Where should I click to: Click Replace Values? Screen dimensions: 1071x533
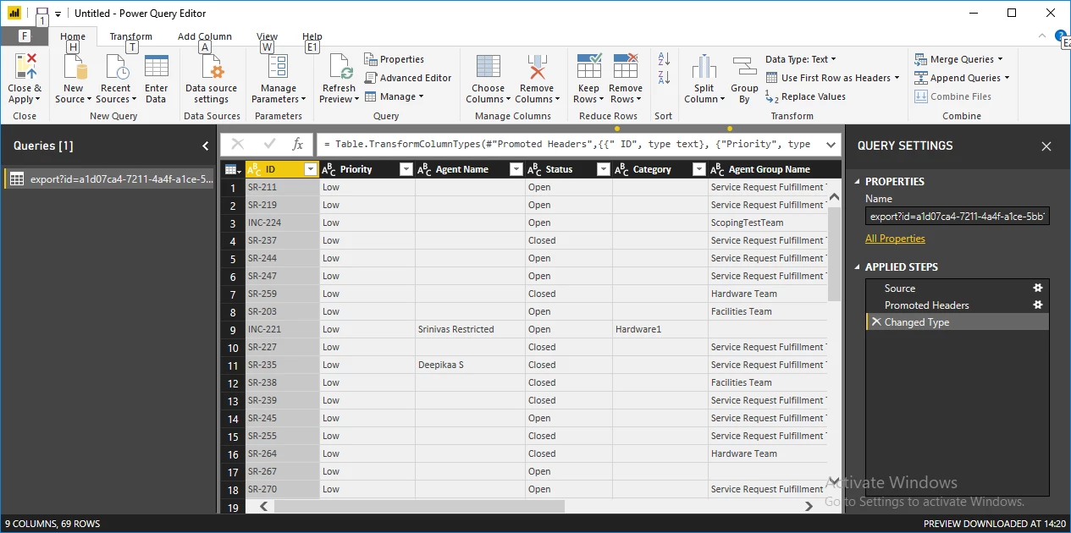tap(805, 96)
